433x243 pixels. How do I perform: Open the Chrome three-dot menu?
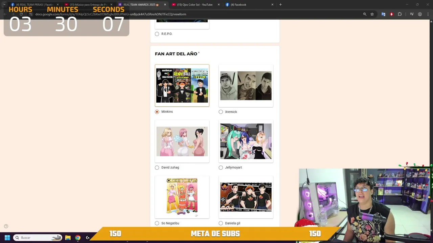click(x=428, y=14)
